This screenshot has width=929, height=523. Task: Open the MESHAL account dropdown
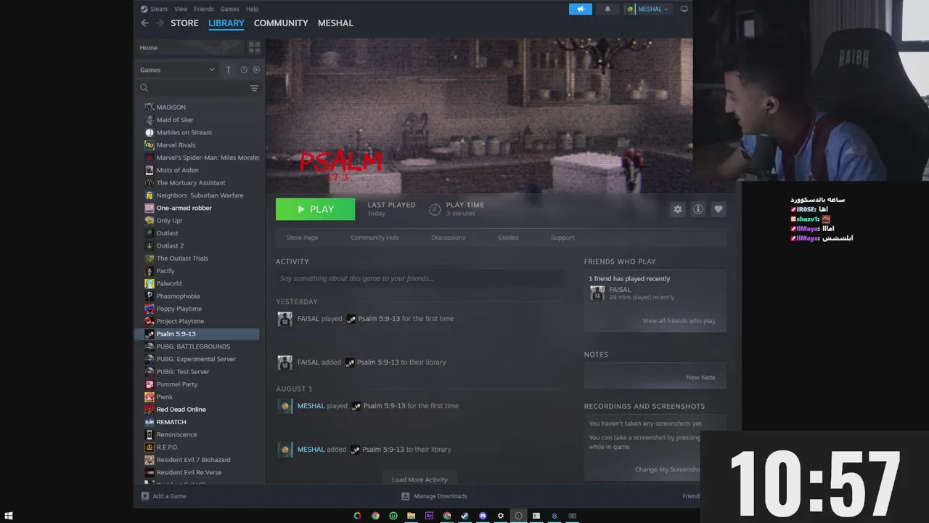[648, 9]
